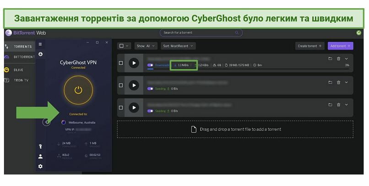Click the 00:02:53 connection timer
This screenshot has width=369, height=186.
[95, 155]
